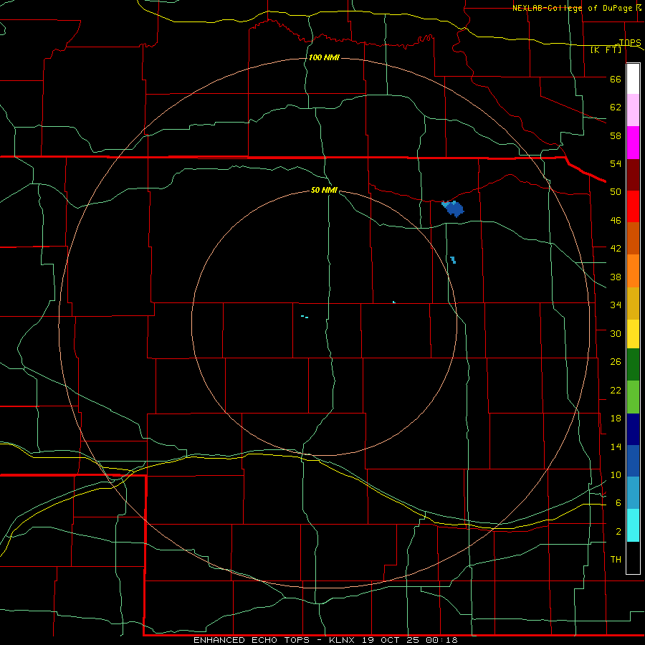Click the '50 NMI' range ring label

tap(324, 190)
